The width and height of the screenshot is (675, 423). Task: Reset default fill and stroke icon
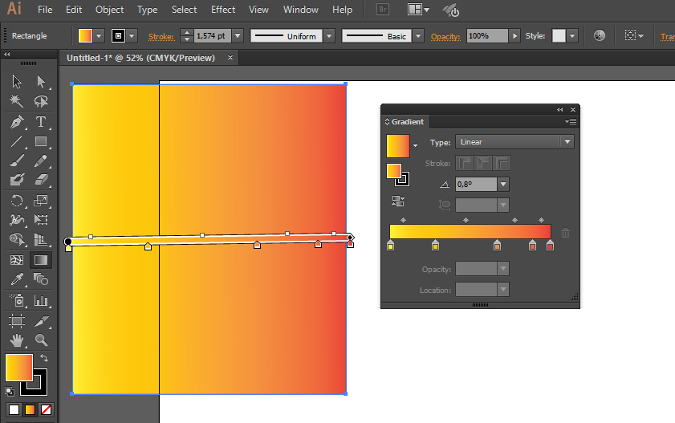(x=10, y=392)
